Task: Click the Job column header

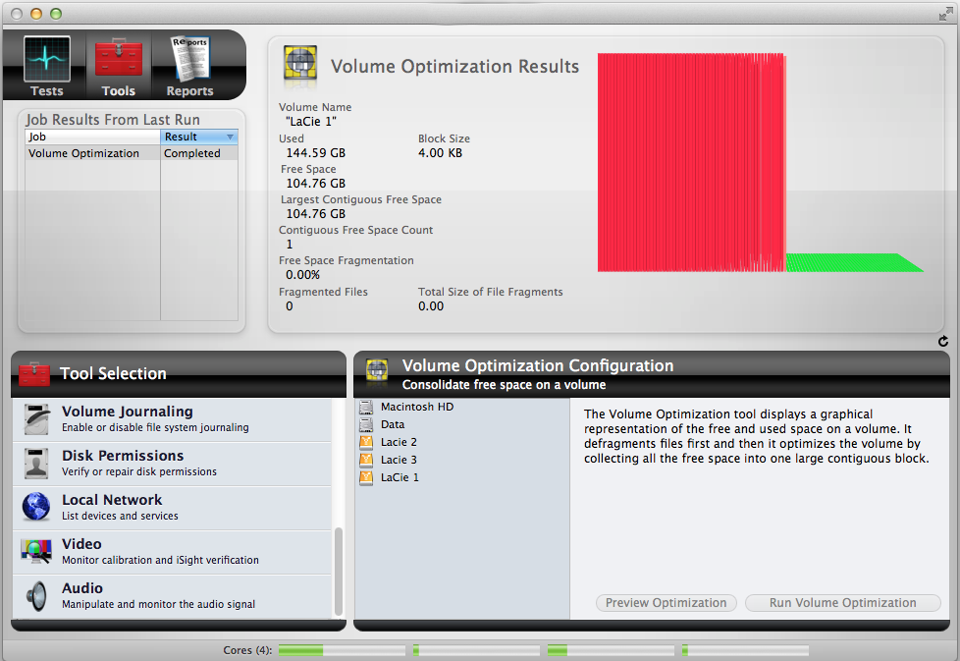Action: tap(92, 137)
